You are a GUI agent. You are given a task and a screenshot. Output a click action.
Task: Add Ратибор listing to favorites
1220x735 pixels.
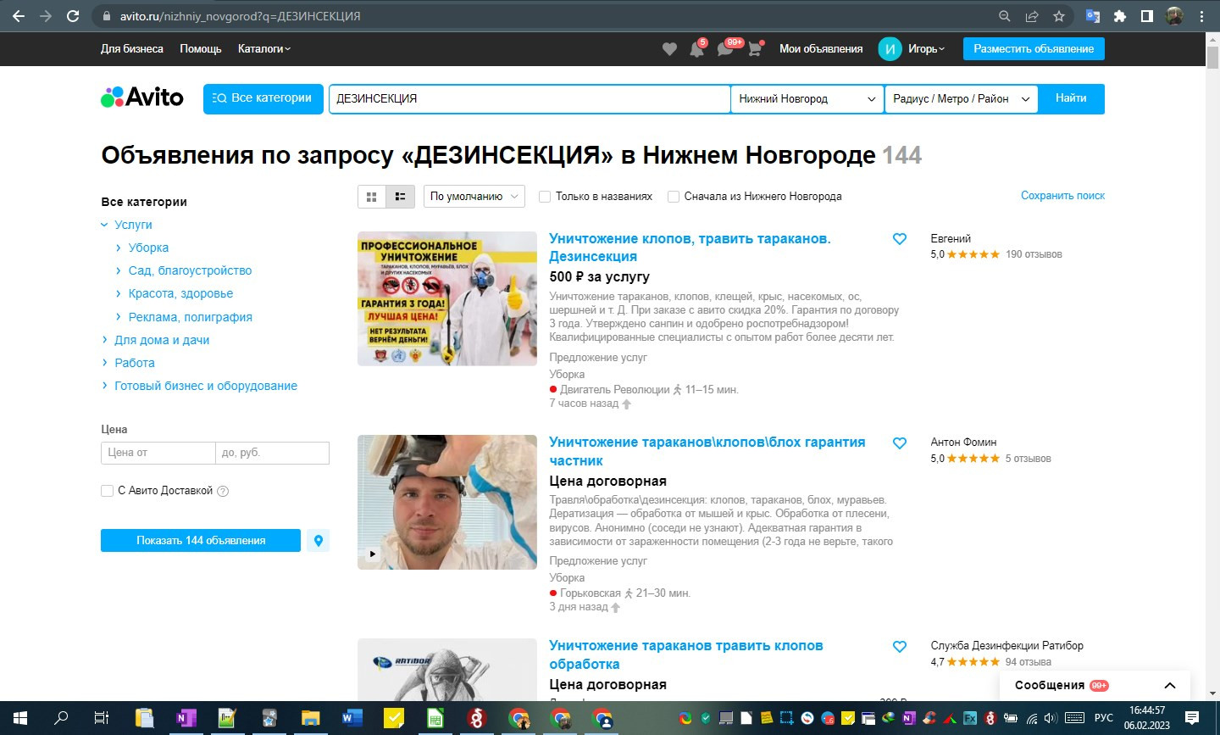[900, 646]
